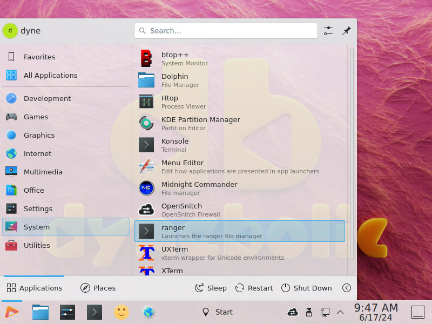Image resolution: width=432 pixels, height=324 pixels.
Task: Pin the launcher open with pin icon
Action: [346, 31]
